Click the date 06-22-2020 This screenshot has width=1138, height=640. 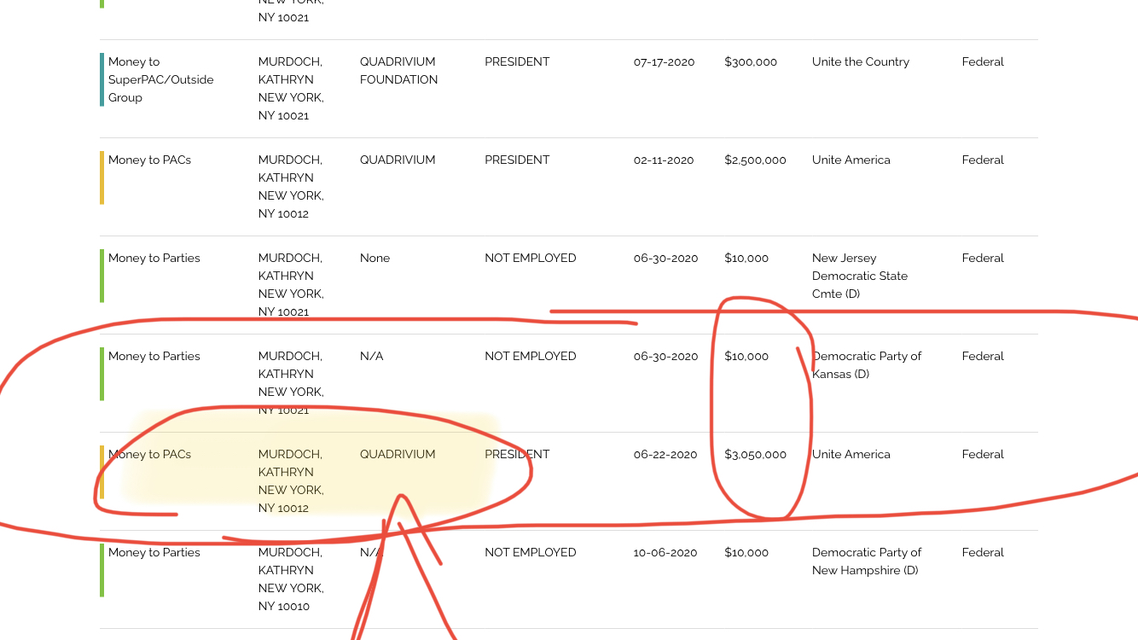coord(665,455)
